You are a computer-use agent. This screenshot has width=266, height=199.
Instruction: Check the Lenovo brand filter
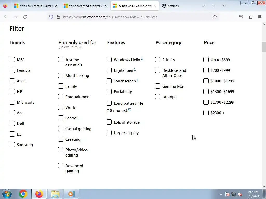[12, 70]
